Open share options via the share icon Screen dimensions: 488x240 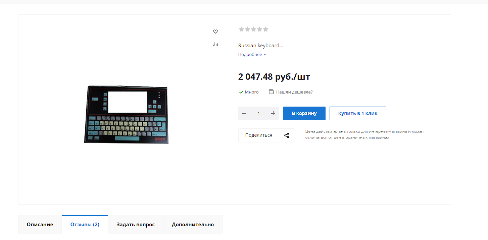(x=287, y=135)
